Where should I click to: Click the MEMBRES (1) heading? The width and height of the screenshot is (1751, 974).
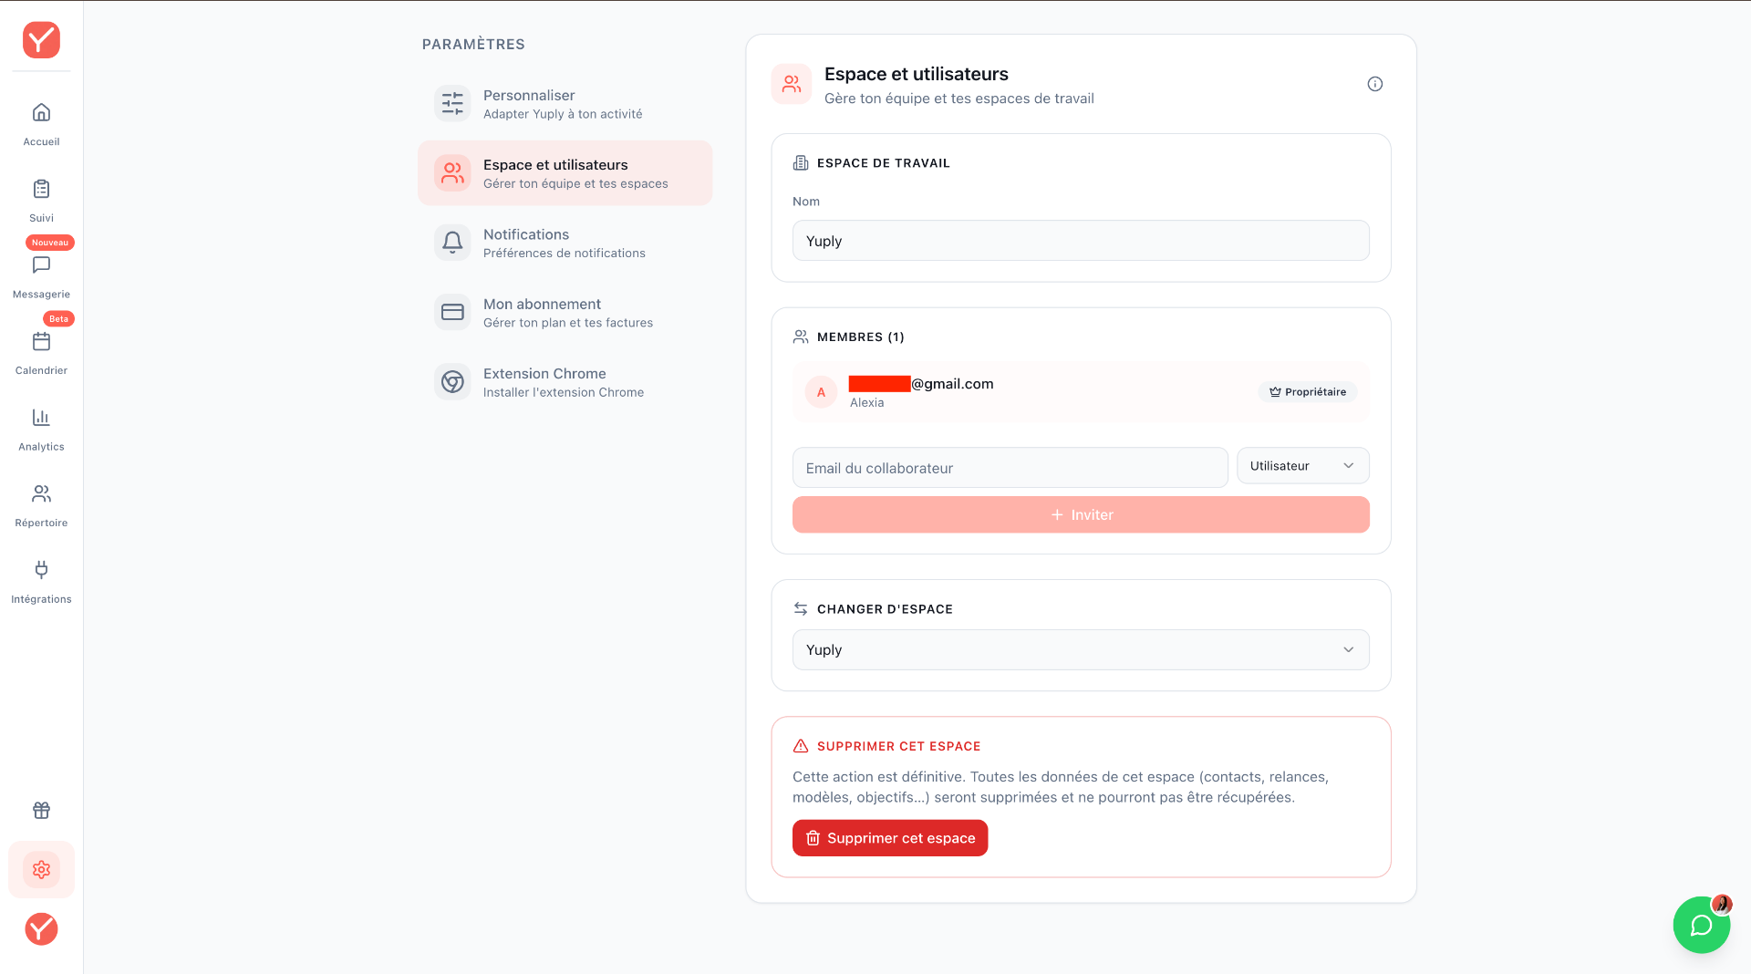pyautogui.click(x=861, y=337)
